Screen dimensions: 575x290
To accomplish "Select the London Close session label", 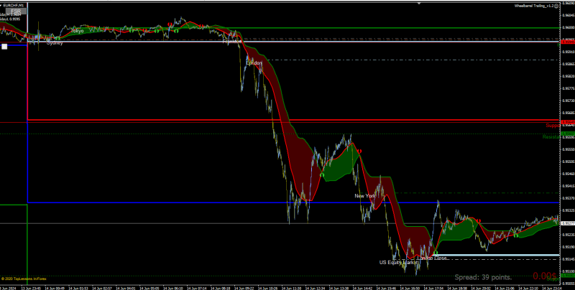I will click(432, 258).
